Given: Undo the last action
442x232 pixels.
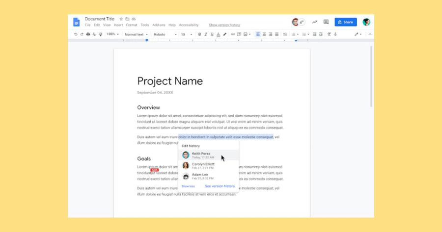Looking at the screenshot, I should [x=76, y=34].
